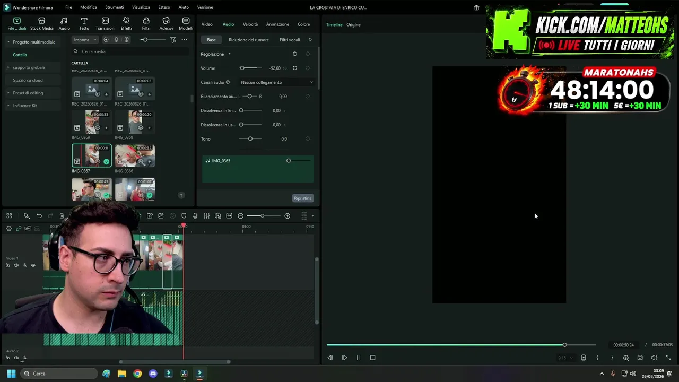This screenshot has width=679, height=382.
Task: Open the Importa dropdown
Action: point(85,40)
